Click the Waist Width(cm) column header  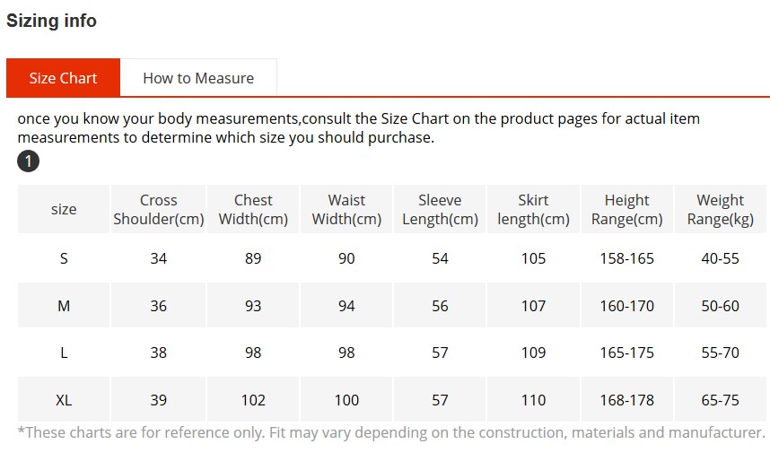346,210
